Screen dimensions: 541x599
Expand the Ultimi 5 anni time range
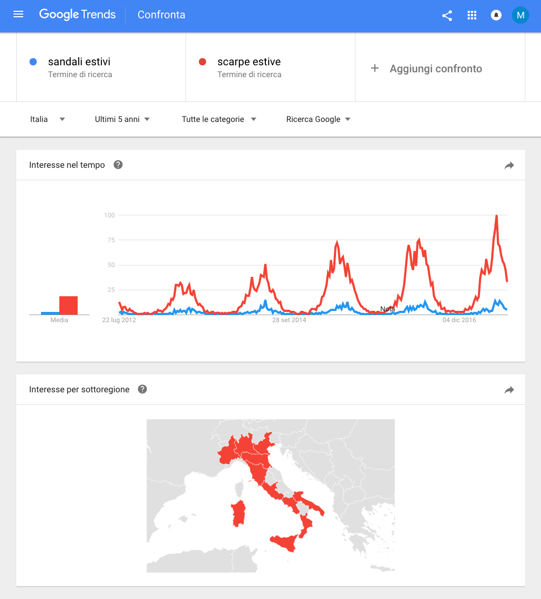tap(122, 119)
